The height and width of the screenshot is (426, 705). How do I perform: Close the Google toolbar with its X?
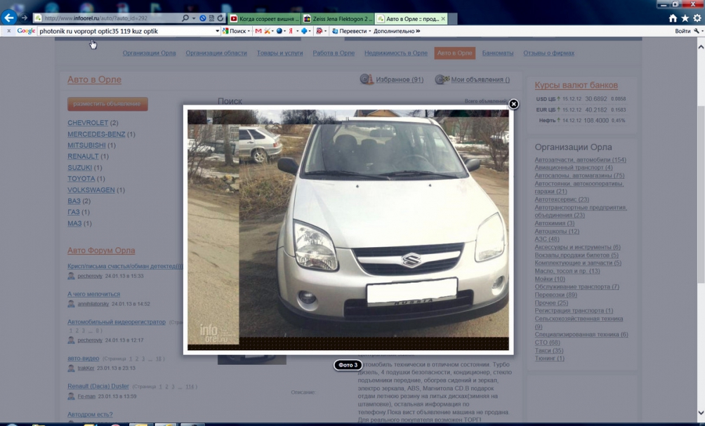8,31
